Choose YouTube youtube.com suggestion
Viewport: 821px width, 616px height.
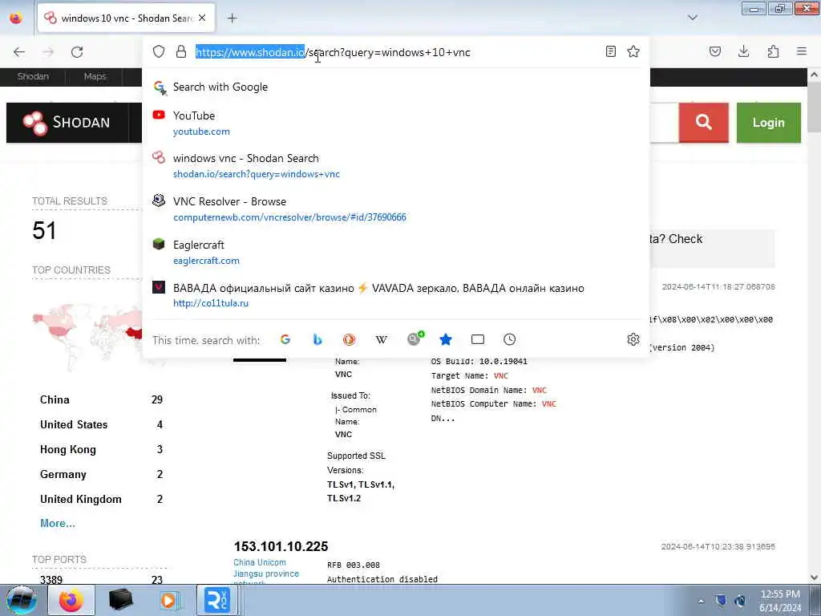[x=395, y=123]
